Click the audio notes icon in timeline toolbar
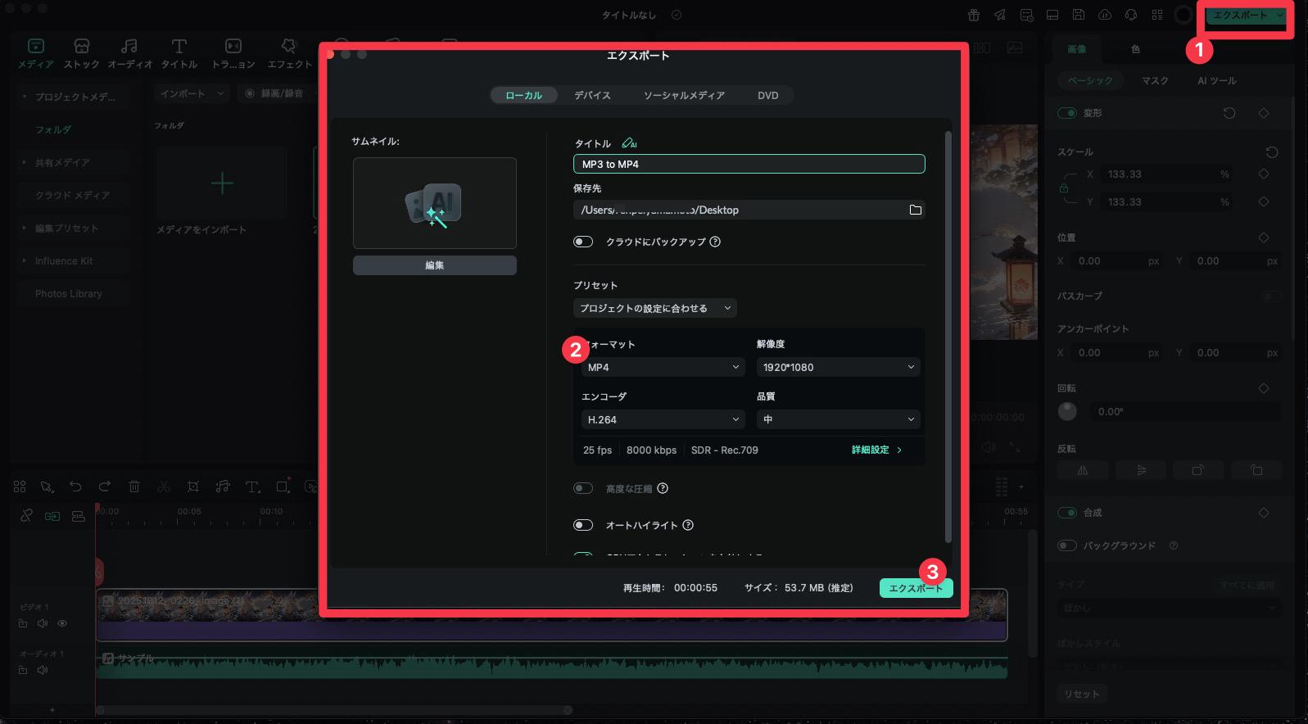The width and height of the screenshot is (1308, 724). (x=223, y=486)
